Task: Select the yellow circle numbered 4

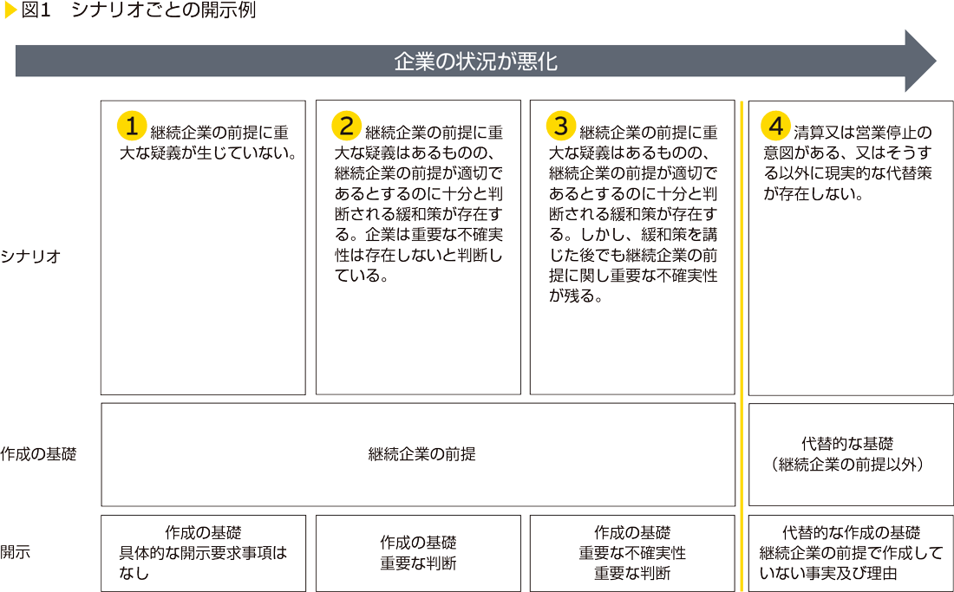Action: pos(776,126)
